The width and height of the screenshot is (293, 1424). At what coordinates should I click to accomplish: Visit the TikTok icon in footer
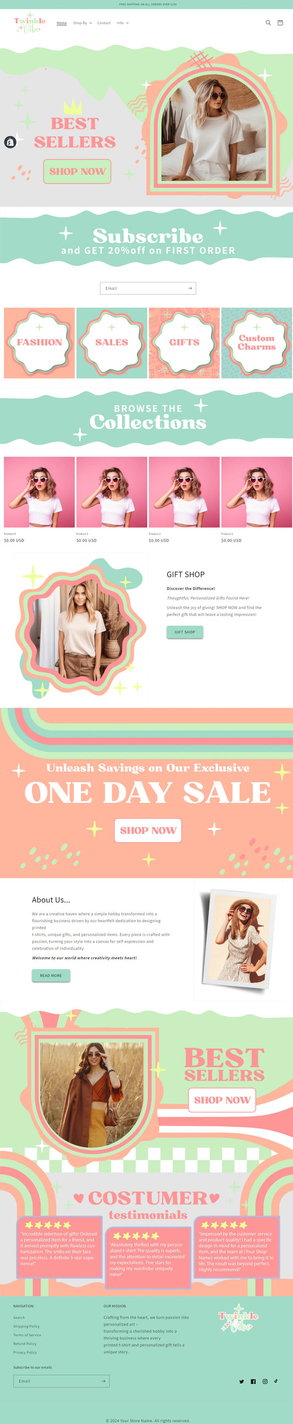coord(276,1381)
